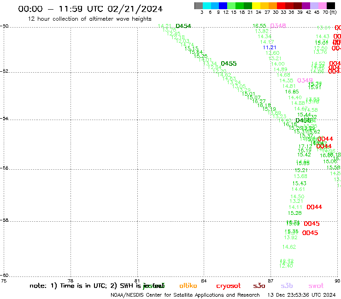The image size is (341, 299).
Task: Click the '(ft)' unit label on the legend
Action: pos(333,12)
